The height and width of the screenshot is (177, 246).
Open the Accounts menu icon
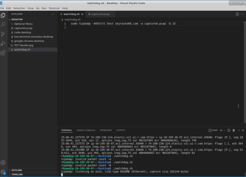click(3, 163)
